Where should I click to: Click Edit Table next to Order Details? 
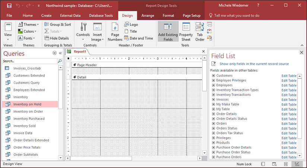coord(289,114)
